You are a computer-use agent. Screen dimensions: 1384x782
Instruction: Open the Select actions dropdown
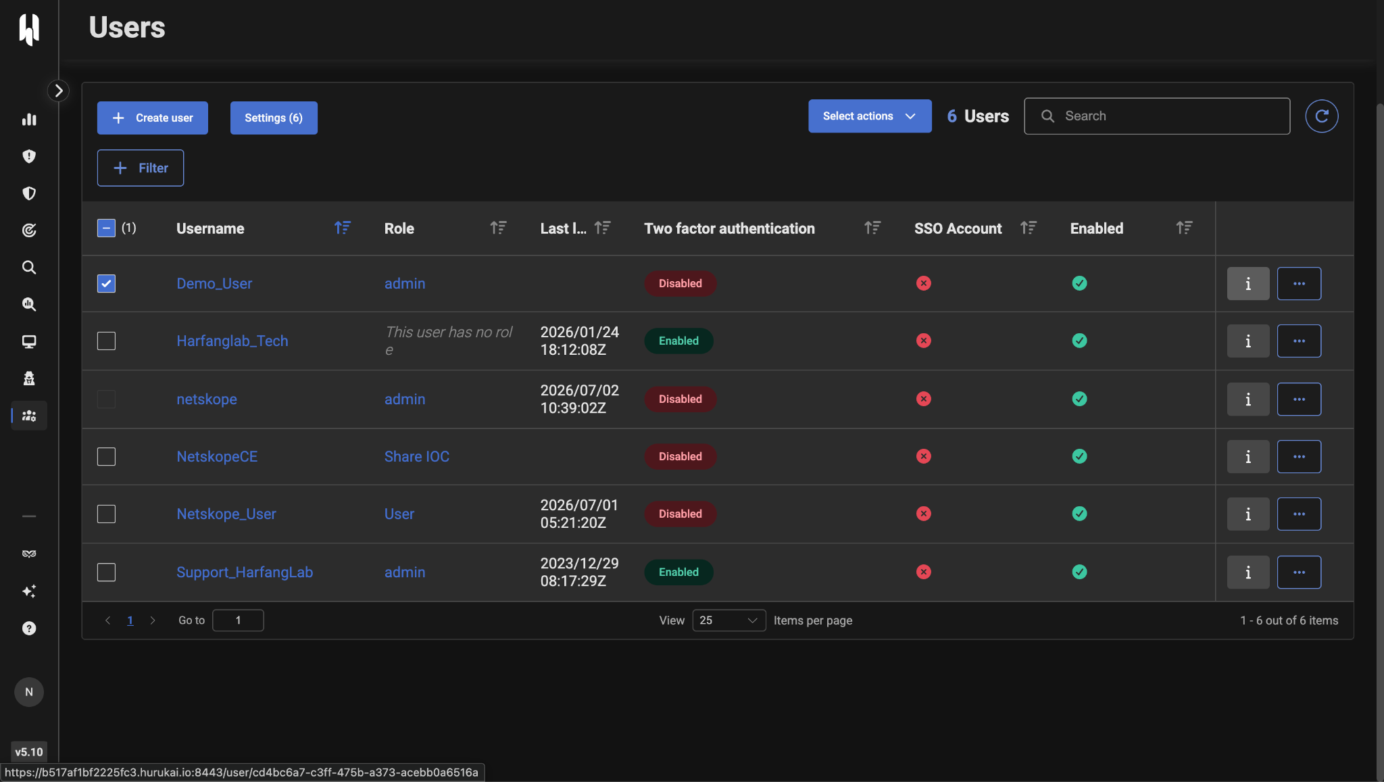[x=870, y=116]
